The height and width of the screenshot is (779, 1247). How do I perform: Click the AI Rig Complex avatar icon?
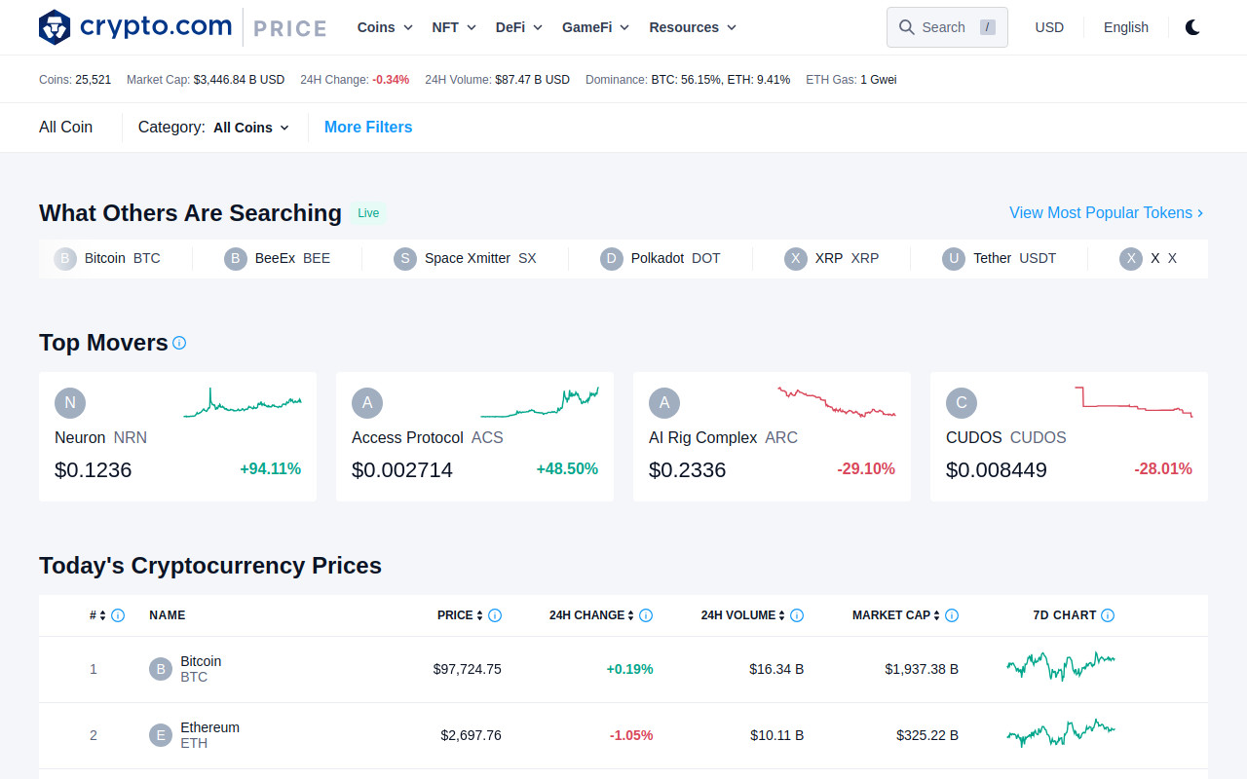[664, 403]
